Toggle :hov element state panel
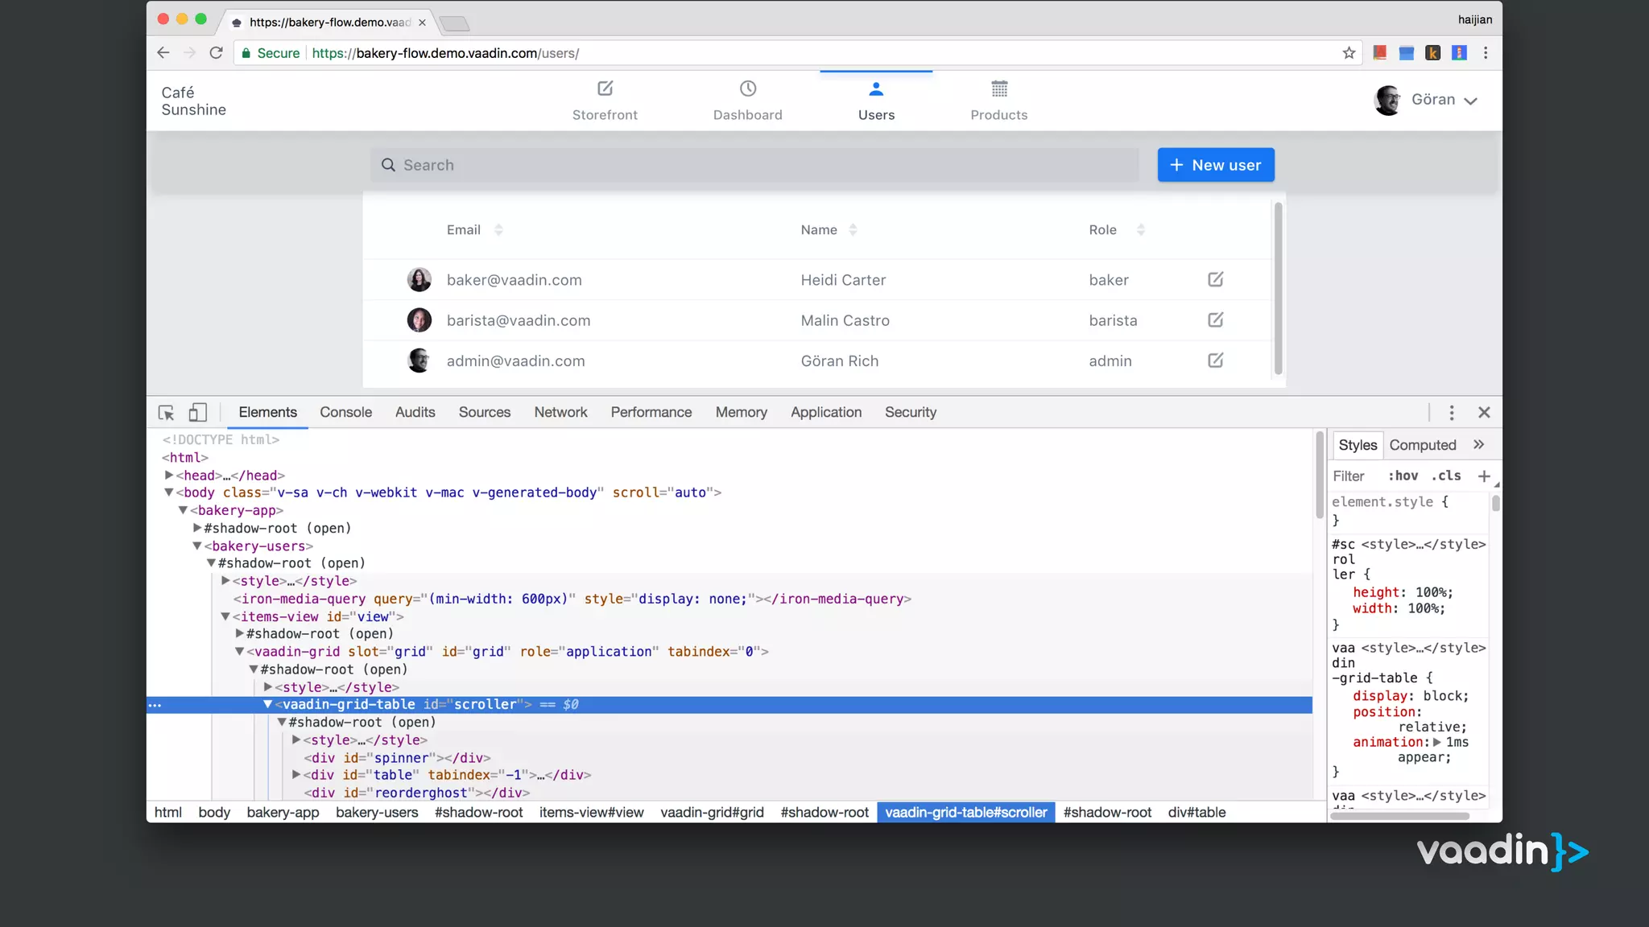This screenshot has width=1649, height=927. coord(1403,476)
